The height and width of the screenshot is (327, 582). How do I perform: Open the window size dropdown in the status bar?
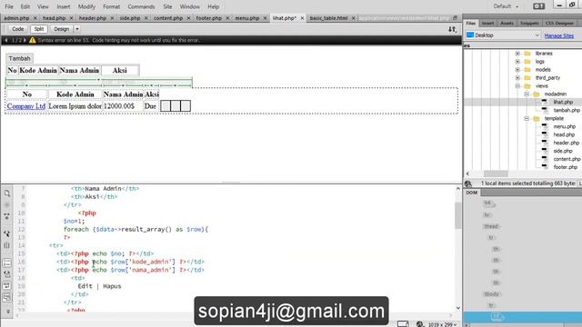pos(443,324)
